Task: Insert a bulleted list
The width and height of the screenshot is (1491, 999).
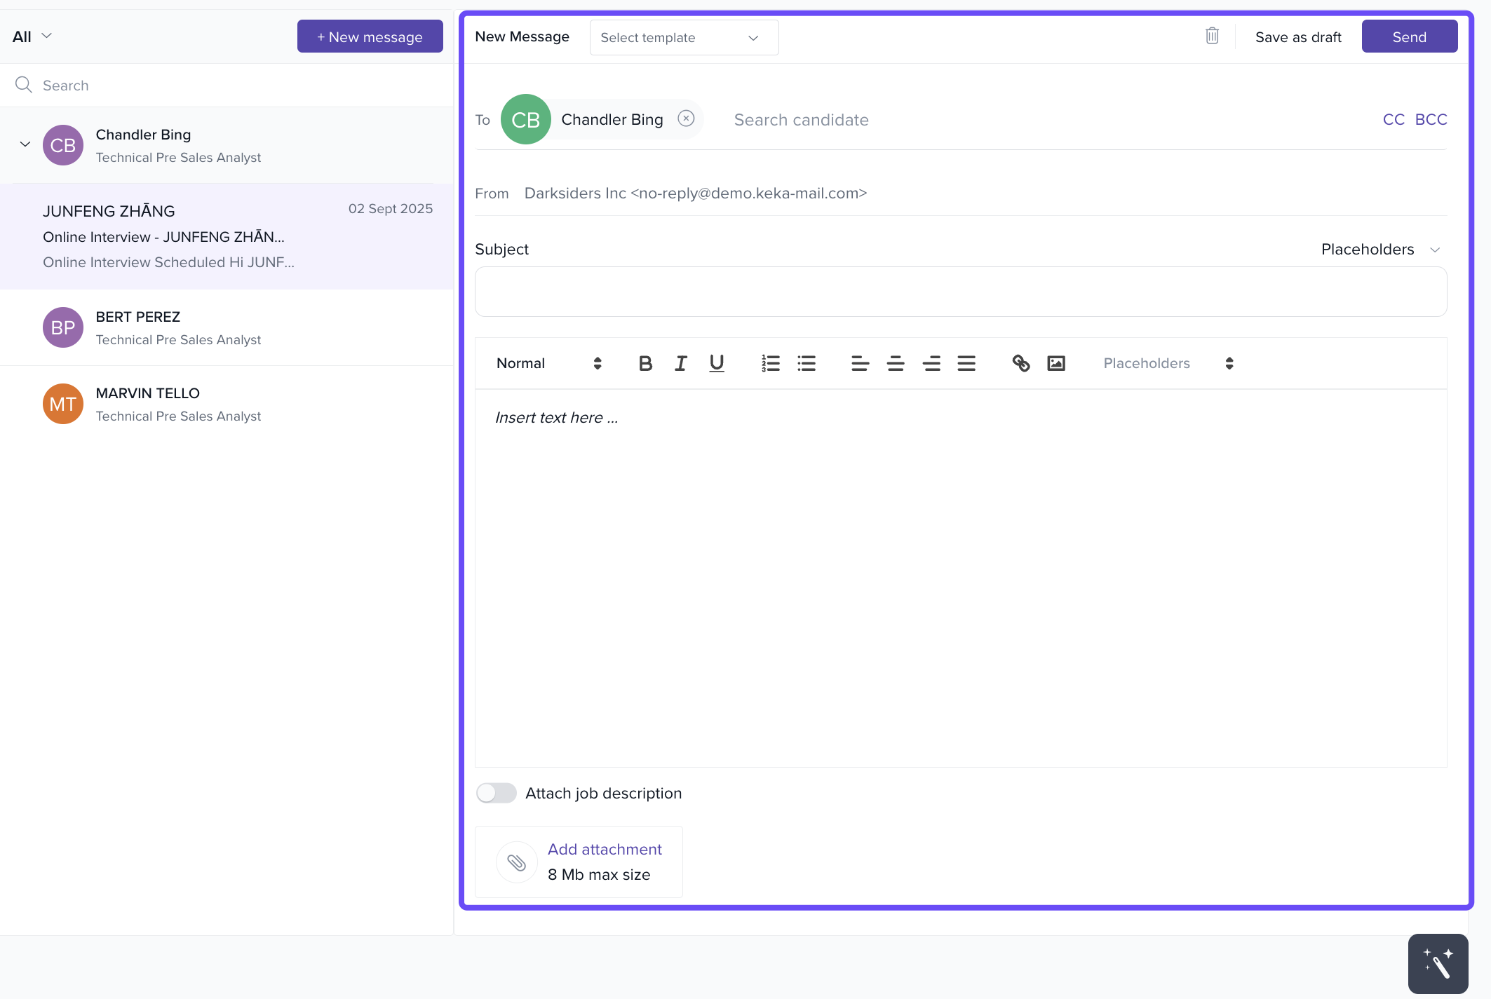Action: pos(807,363)
